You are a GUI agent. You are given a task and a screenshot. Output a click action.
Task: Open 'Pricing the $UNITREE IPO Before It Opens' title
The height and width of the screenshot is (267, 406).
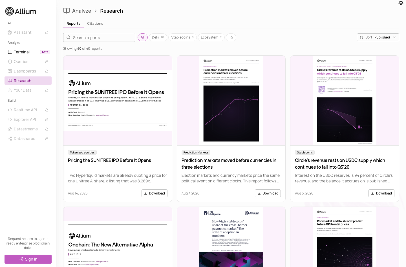[x=109, y=160]
